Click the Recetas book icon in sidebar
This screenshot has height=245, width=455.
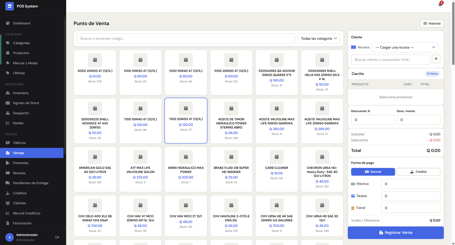click(x=8, y=173)
